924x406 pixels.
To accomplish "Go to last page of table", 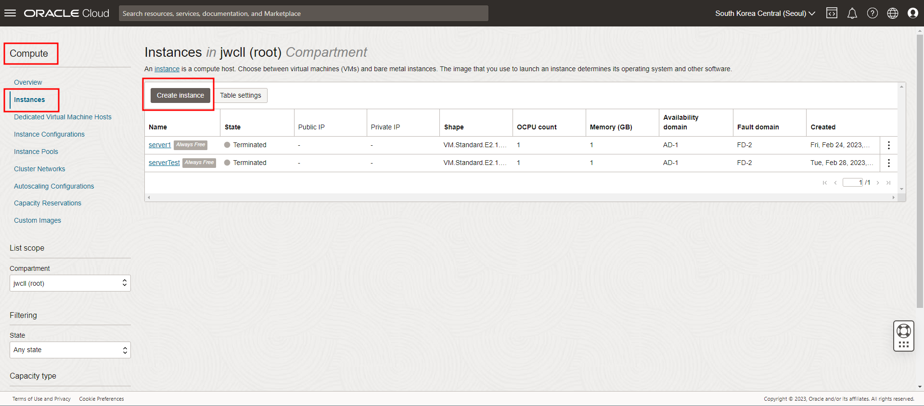I will click(x=888, y=183).
